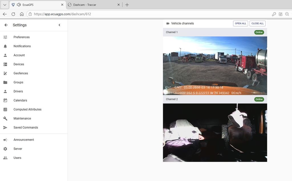Open Server settings via the gear icon
The width and height of the screenshot is (292, 181).
coord(5,149)
